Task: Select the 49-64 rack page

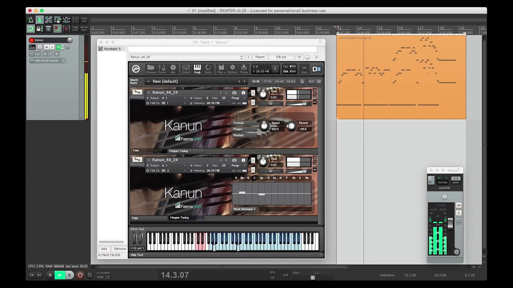Action: 291,82
